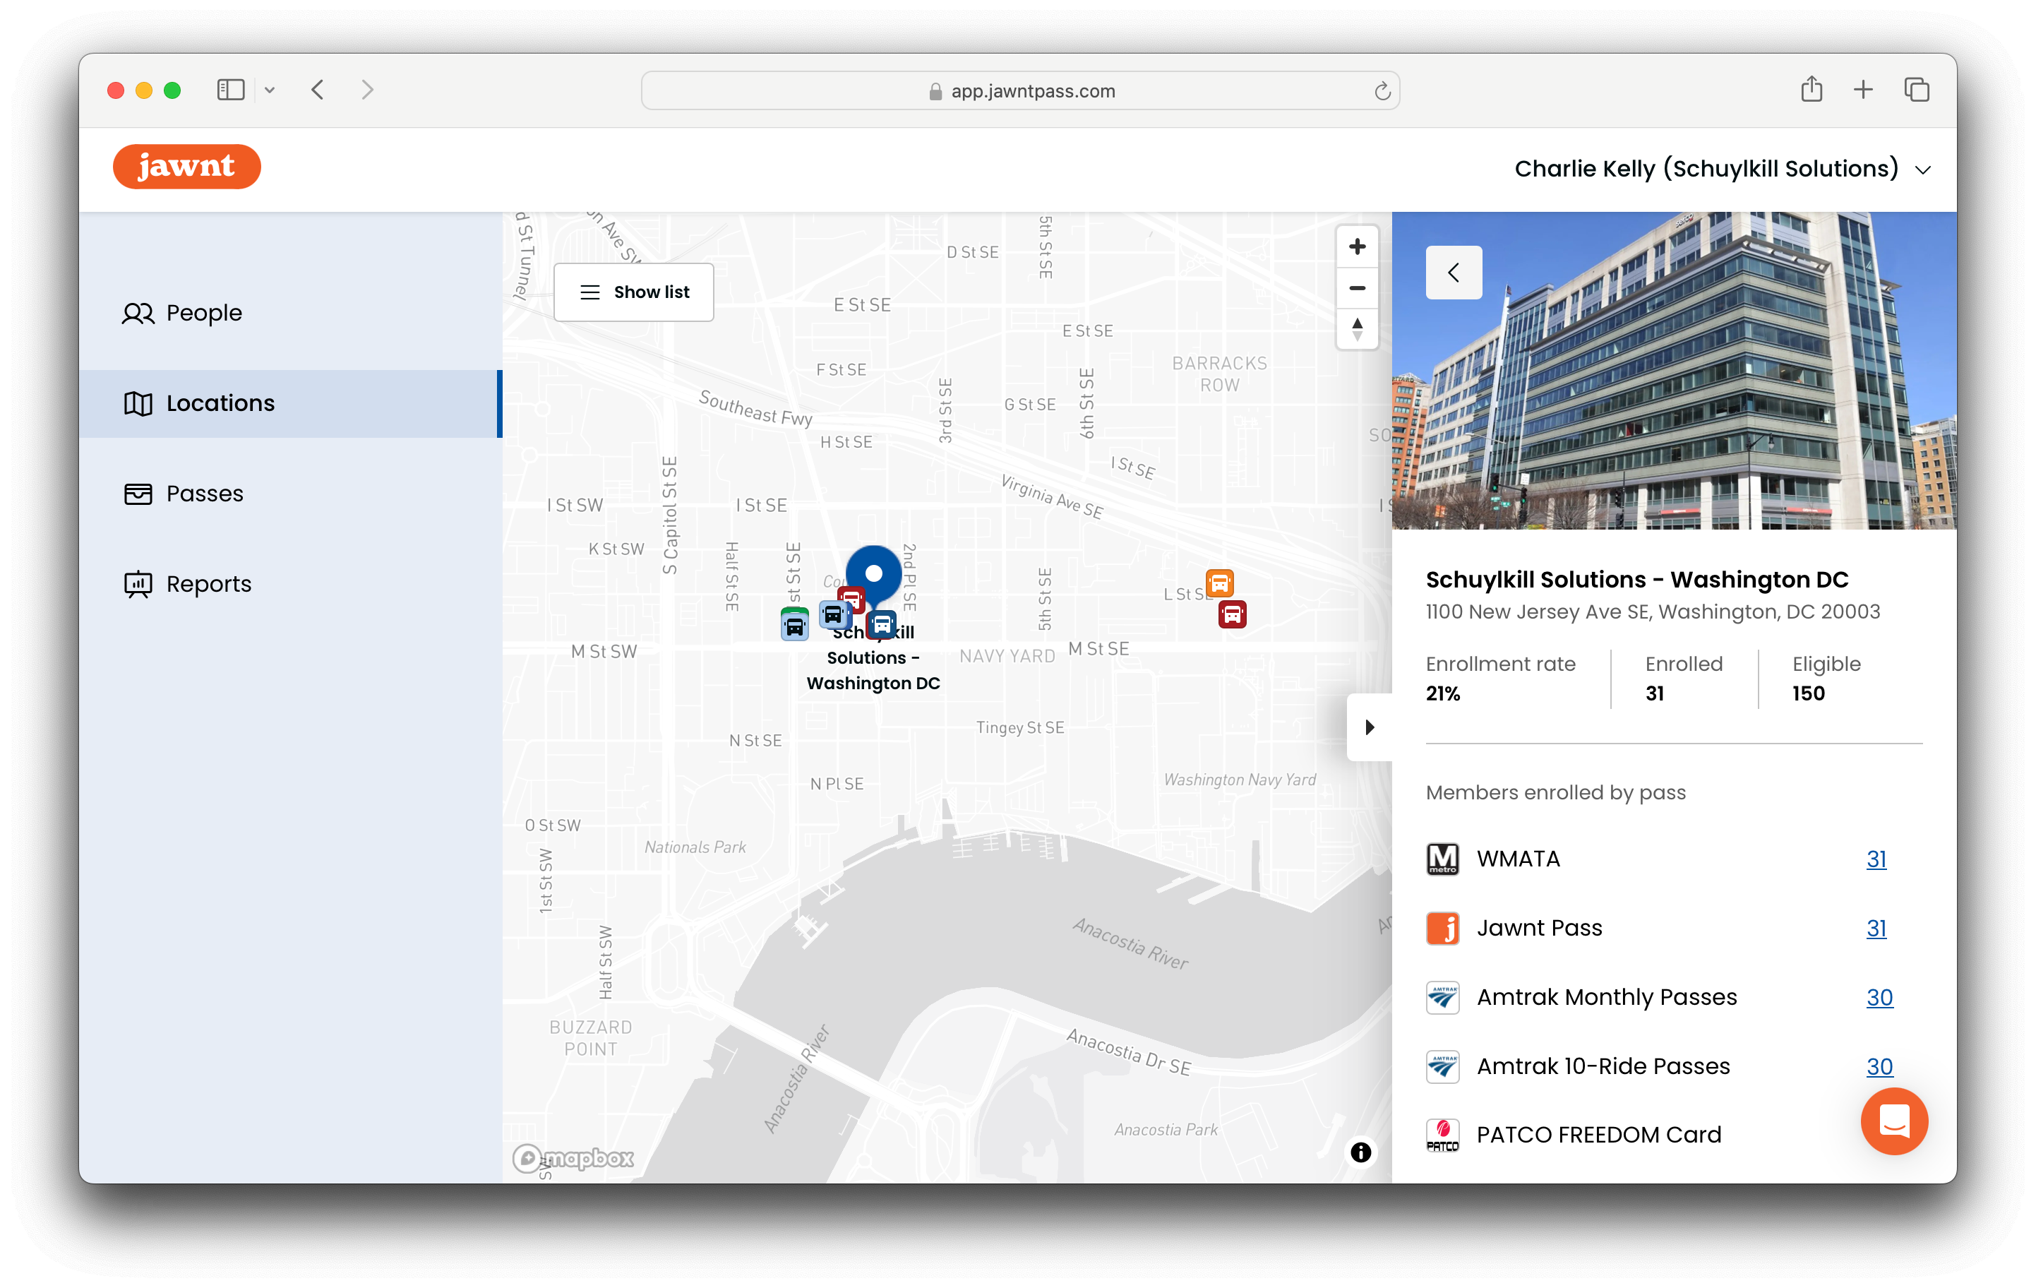Select Locations in the sidebar
This screenshot has width=2036, height=1288.
(x=290, y=403)
